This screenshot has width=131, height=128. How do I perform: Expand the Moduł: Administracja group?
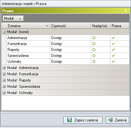[x=4, y=68]
